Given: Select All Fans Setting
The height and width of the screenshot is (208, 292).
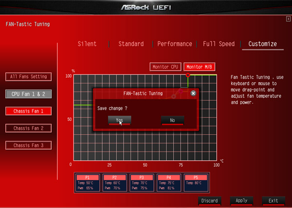Looking at the screenshot, I should (x=29, y=77).
